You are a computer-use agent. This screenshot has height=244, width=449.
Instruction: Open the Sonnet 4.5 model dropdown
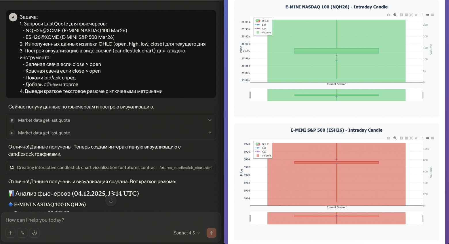click(187, 233)
